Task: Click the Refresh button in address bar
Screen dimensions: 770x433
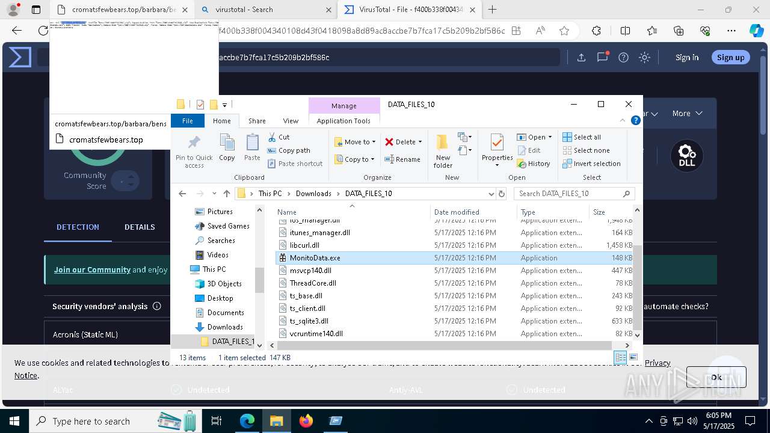Action: tap(502, 194)
